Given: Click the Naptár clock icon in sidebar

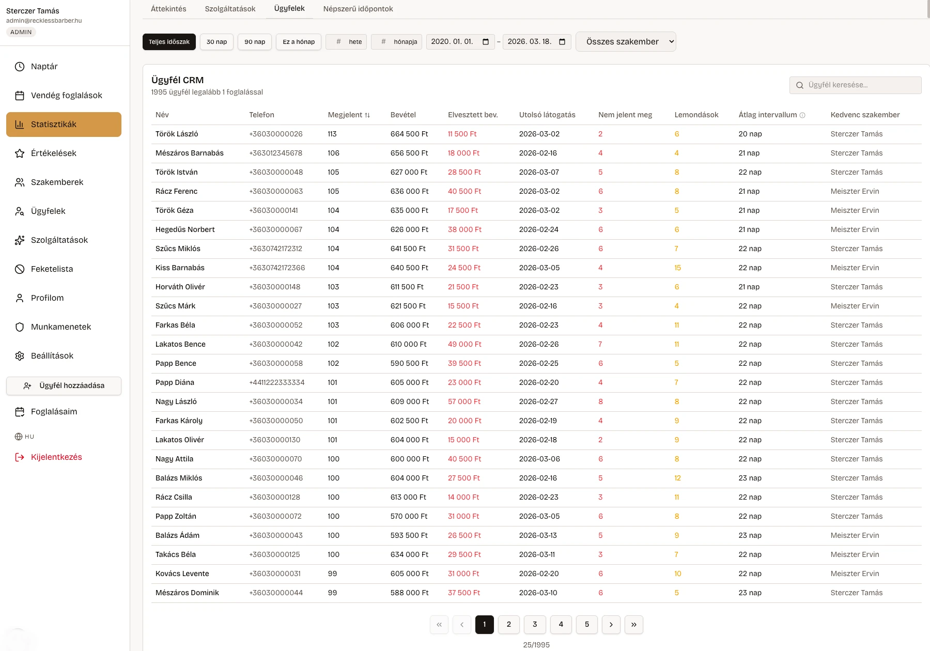Looking at the screenshot, I should [20, 67].
